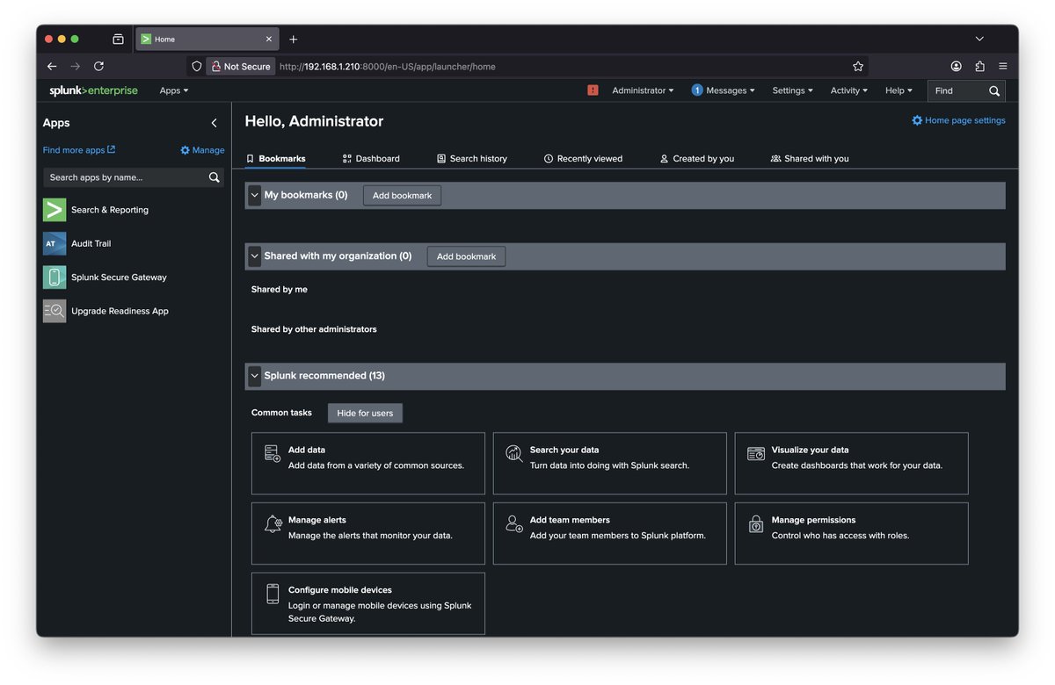Click the shield tracking protection icon
The height and width of the screenshot is (685, 1055).
click(x=197, y=66)
